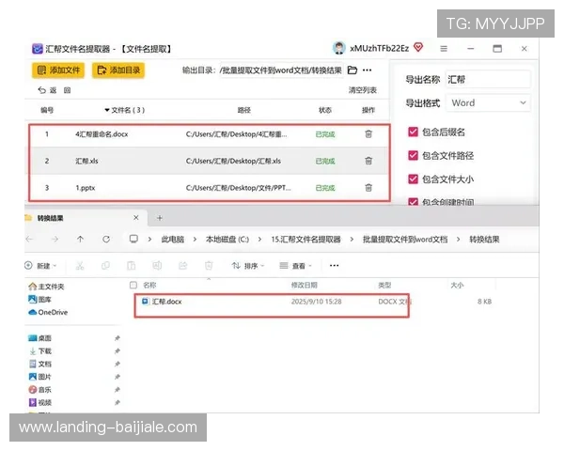Close the 转换结果 Explorer tab
This screenshot has height=451, width=564.
click(x=136, y=218)
